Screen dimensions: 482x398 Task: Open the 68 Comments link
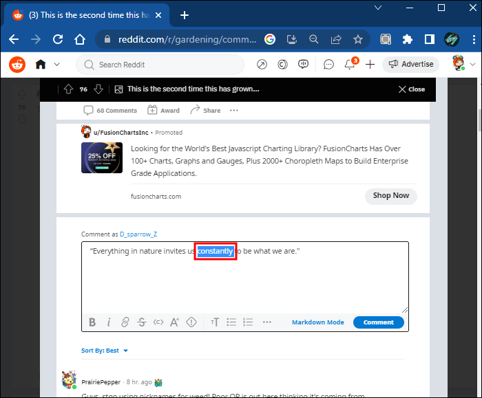pyautogui.click(x=110, y=111)
